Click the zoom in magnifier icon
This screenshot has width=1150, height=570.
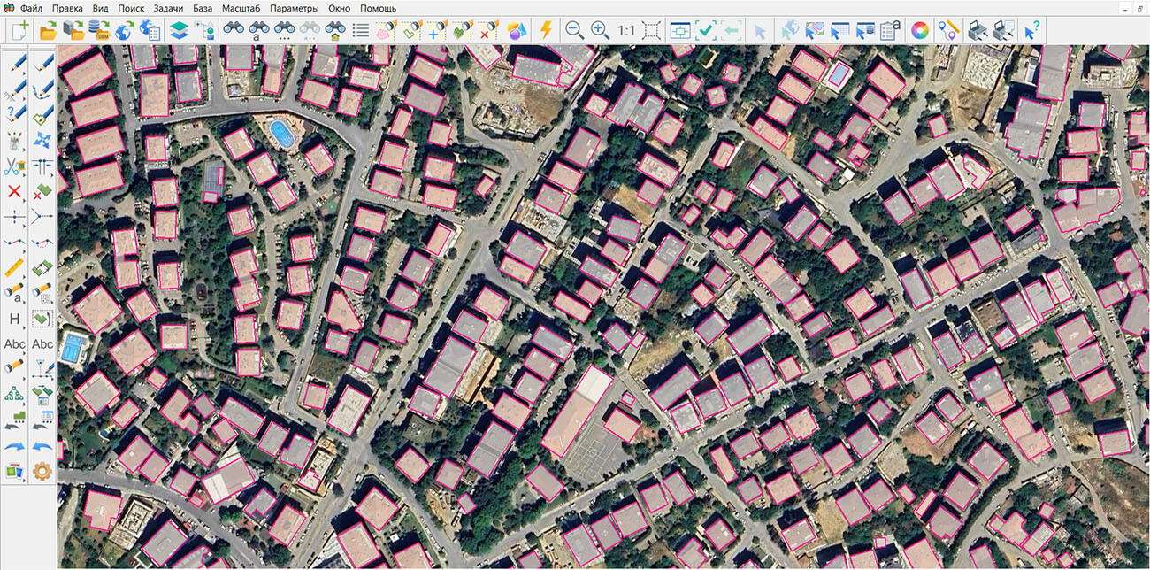coord(600,30)
